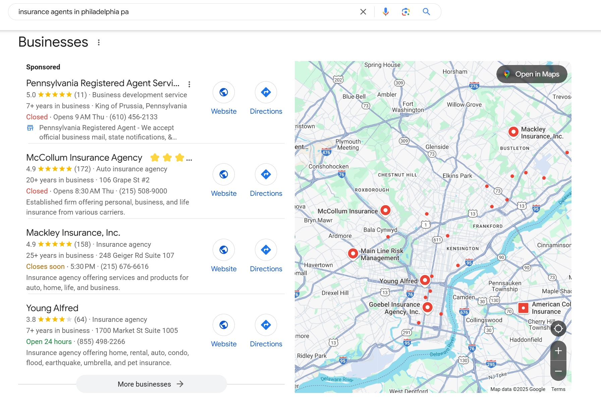601x403 pixels.
Task: Get directions icon for McCollum Insurance Agency
Action: pos(266,174)
